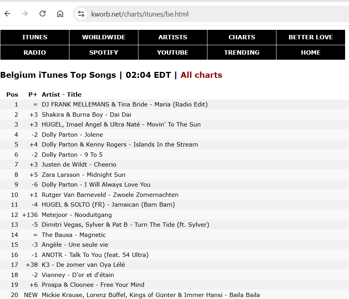
Task: Click the BETTER LOVE navigation button
Action: [311, 37]
